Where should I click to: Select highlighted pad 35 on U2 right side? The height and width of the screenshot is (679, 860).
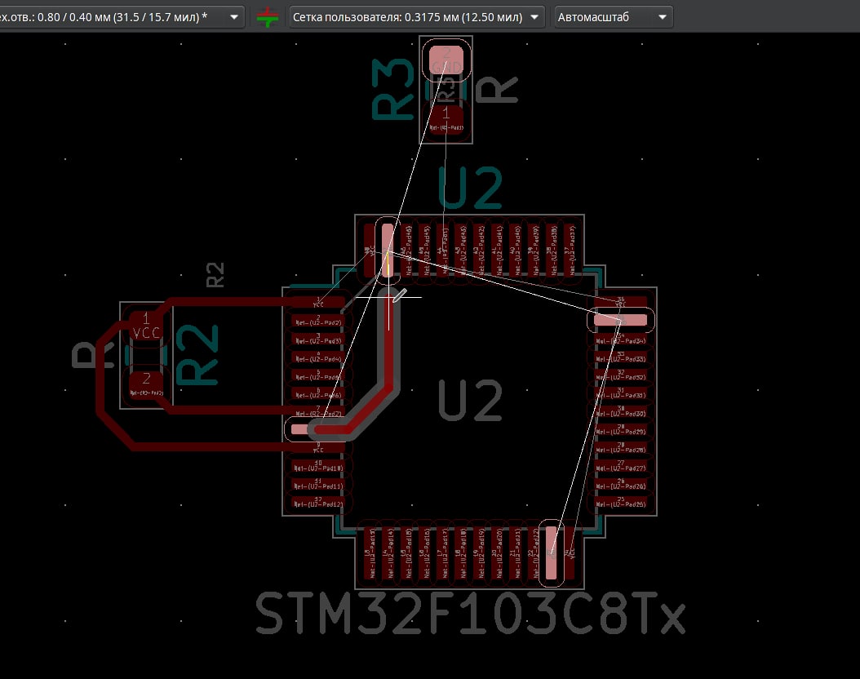tap(621, 320)
